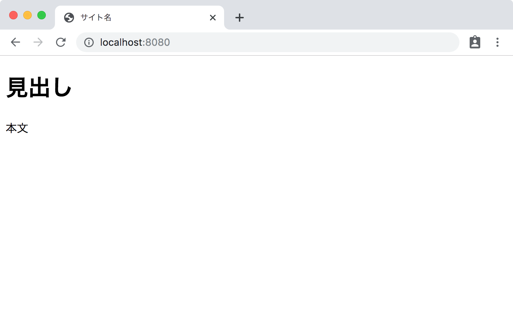The image size is (513, 333).
Task: Open a new tab with plus button
Action: [x=240, y=18]
